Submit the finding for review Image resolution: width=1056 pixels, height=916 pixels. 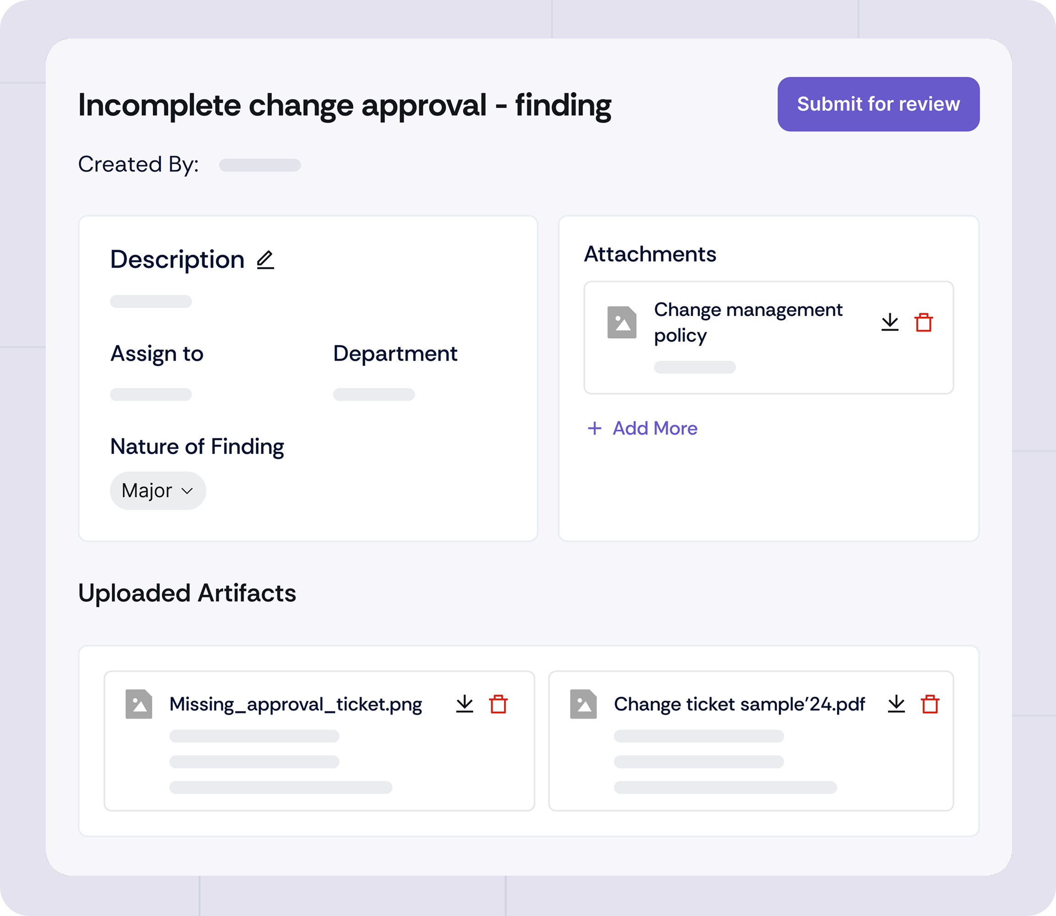[879, 104]
